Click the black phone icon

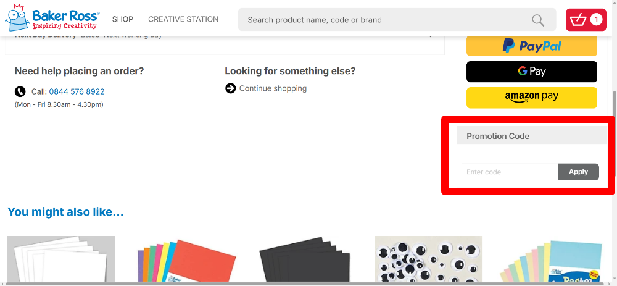[20, 91]
